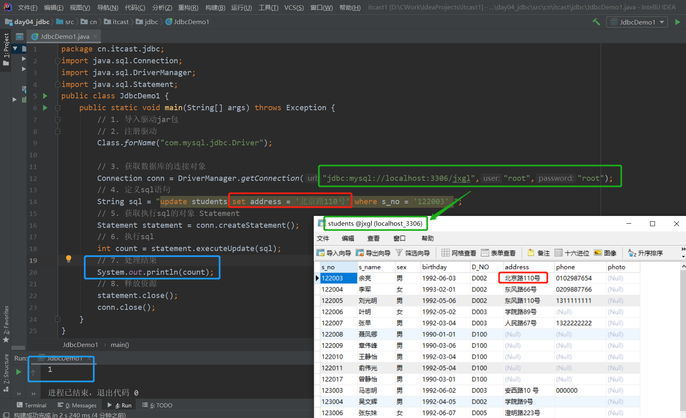Image resolution: width=686 pixels, height=418 pixels.
Task: Switch to the 4: Run tool window
Action: point(119,405)
